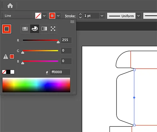Image resolution: width=157 pixels, height=132 pixels.
Task: Pick a color from the spectrum bar
Action: pos(36,85)
